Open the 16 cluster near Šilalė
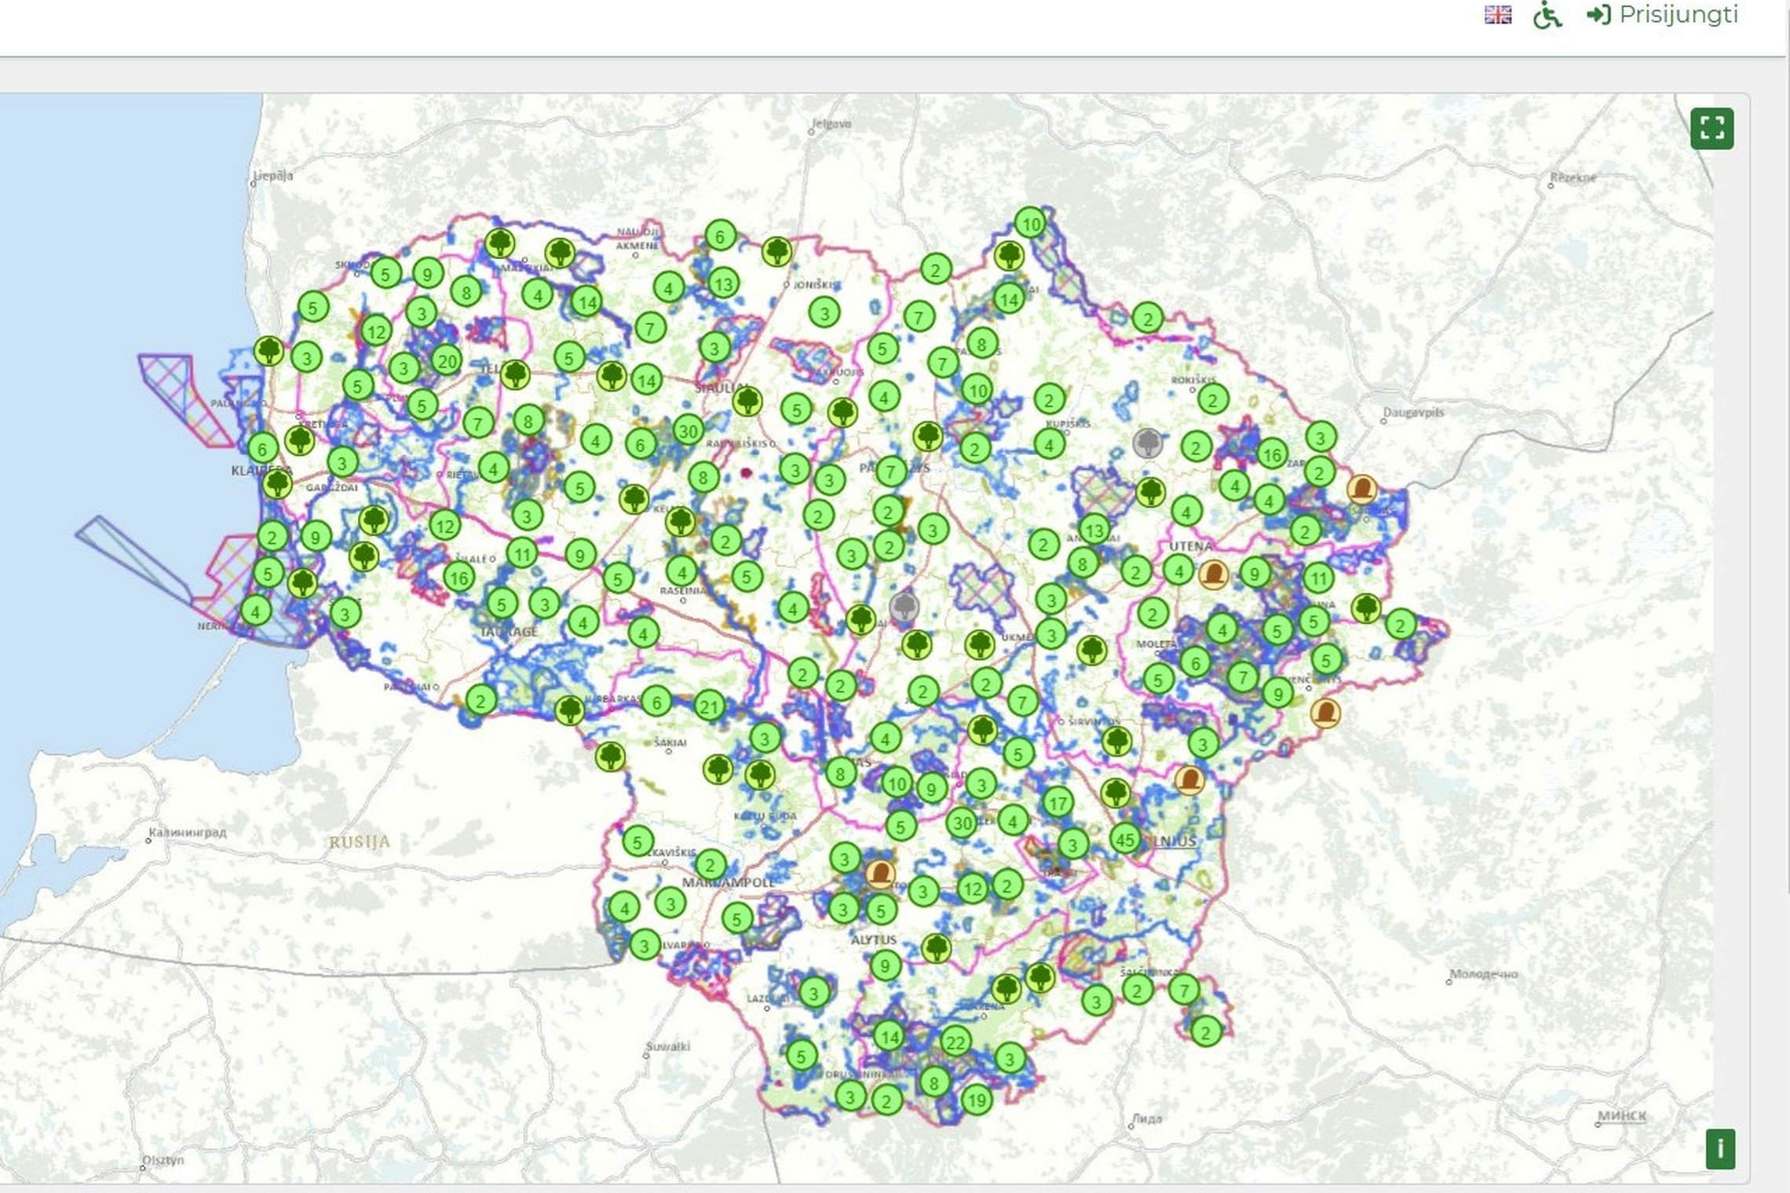 [x=458, y=578]
